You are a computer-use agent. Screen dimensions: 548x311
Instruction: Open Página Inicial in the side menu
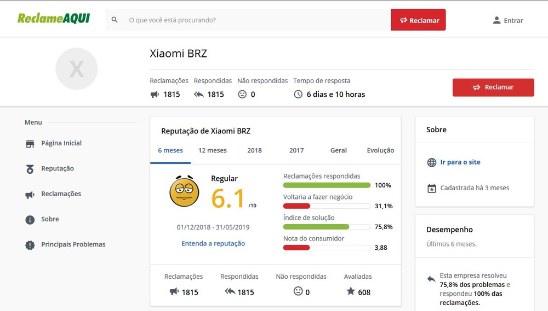pyautogui.click(x=61, y=143)
